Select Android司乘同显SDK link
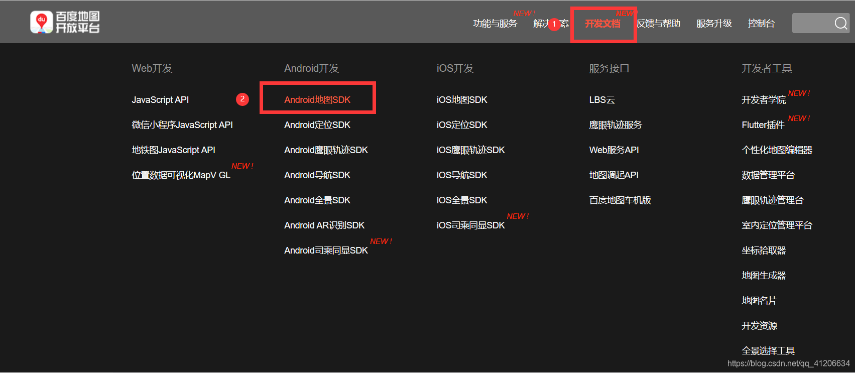Image resolution: width=855 pixels, height=373 pixels. (326, 251)
